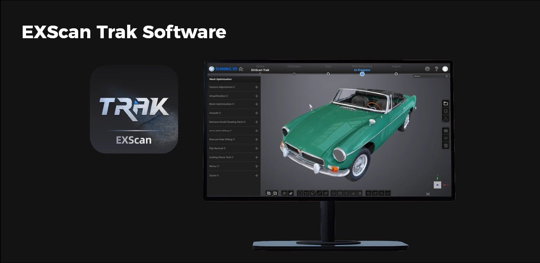Click the second cube-view icon in bottom toolbar
Screen dimensions: 540x263
click(x=275, y=193)
